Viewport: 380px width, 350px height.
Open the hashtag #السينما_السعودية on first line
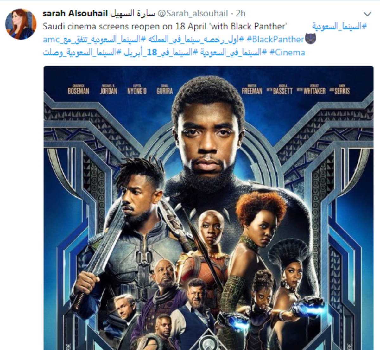(x=339, y=26)
